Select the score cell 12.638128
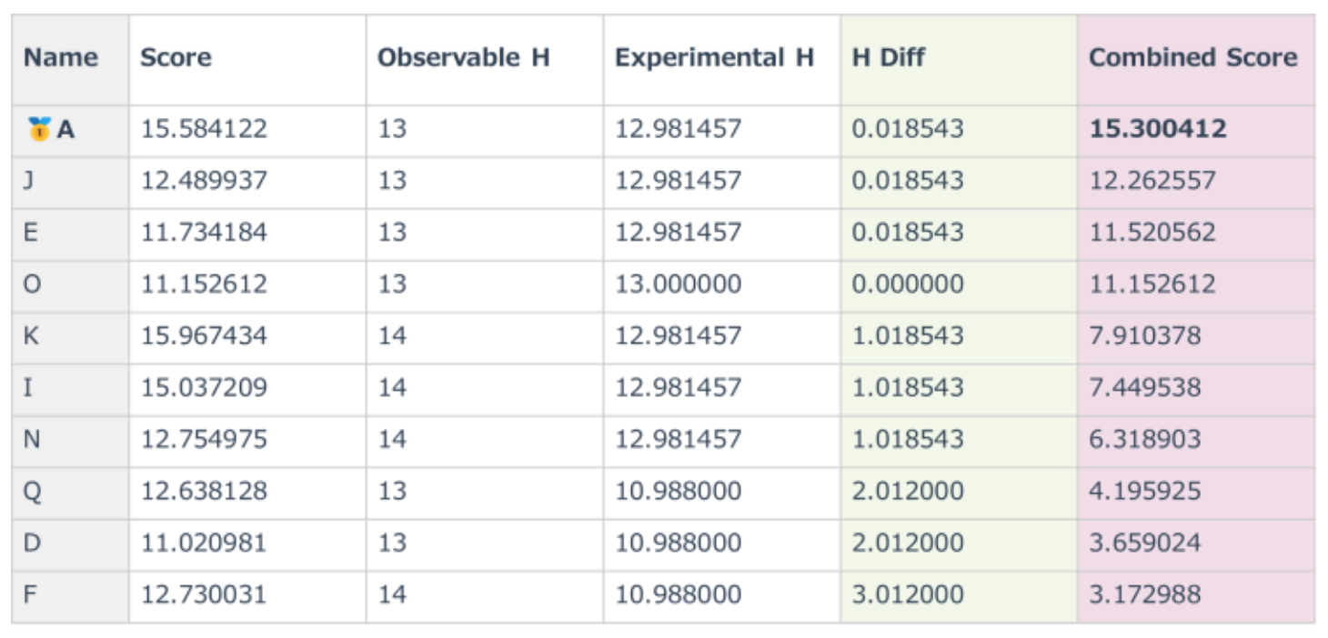The height and width of the screenshot is (638, 1328). (204, 492)
